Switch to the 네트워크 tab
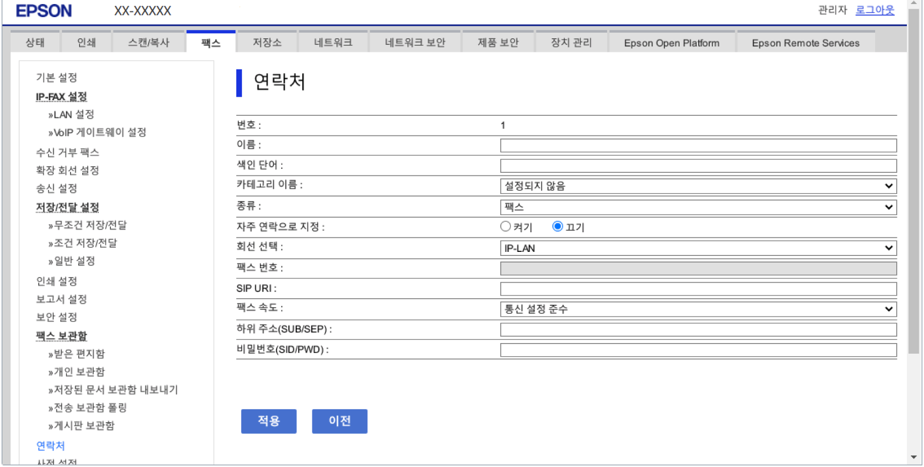 tap(333, 43)
